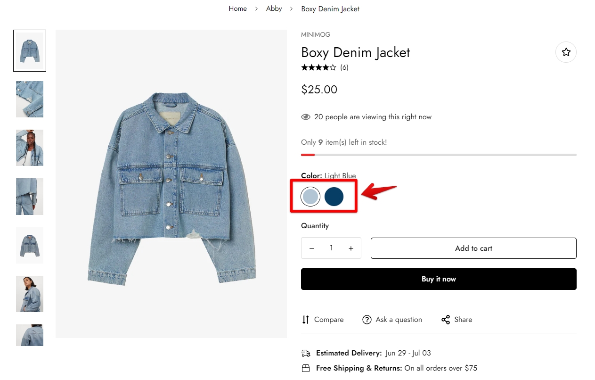Viewport: 595px width, 380px height.
Task: Click the free shipping box icon
Action: [x=306, y=368]
